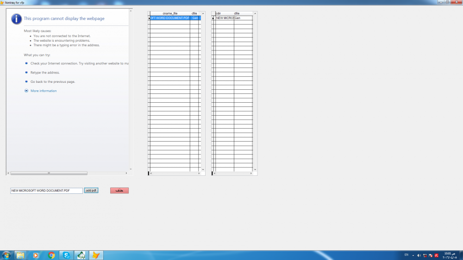Click the add pdf button
Image resolution: width=463 pixels, height=260 pixels.
click(91, 190)
